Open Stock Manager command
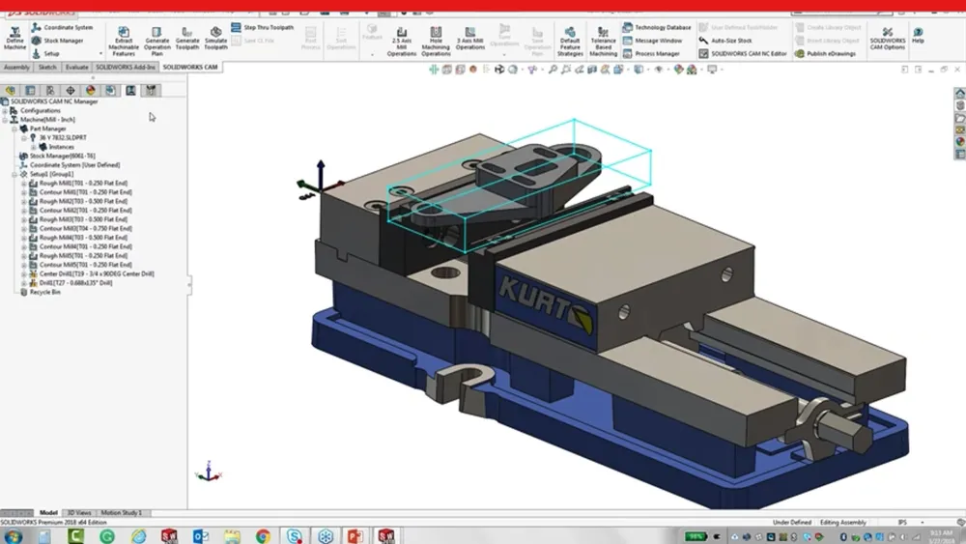966x544 pixels. click(x=57, y=40)
